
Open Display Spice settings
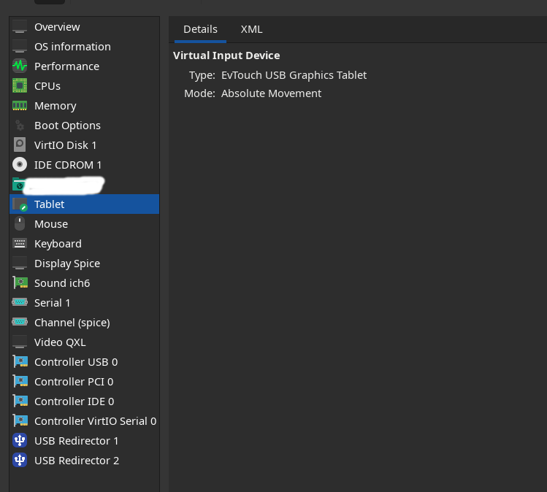click(67, 264)
